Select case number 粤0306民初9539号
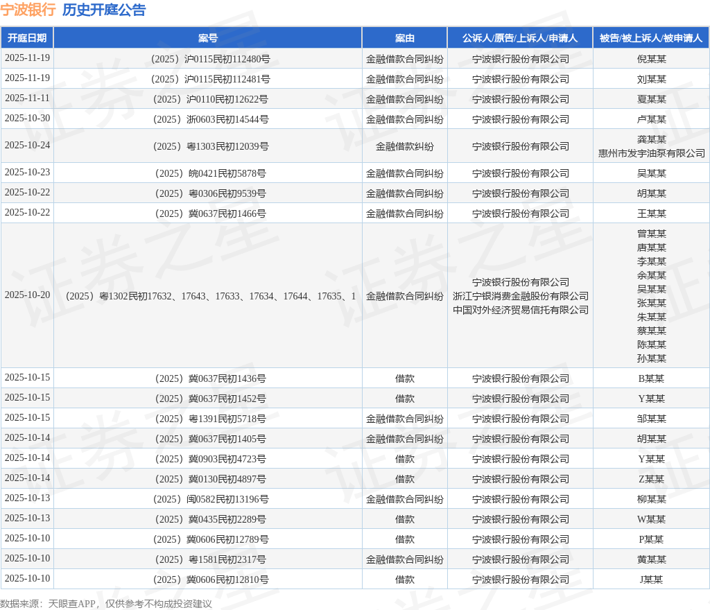This screenshot has height=610, width=710. (211, 193)
